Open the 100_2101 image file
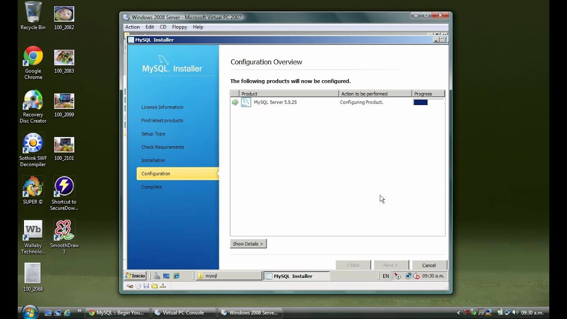567x319 pixels. 64,149
